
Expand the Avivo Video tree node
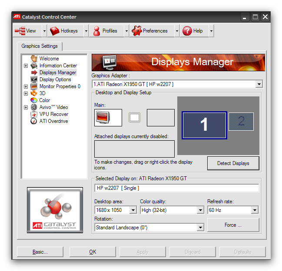[x=26, y=107]
